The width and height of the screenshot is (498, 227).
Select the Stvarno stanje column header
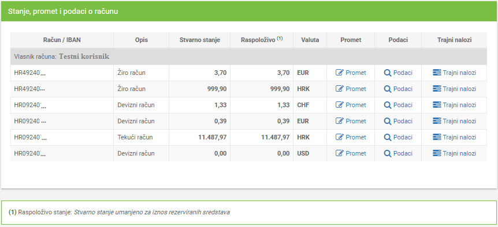tap(200, 40)
